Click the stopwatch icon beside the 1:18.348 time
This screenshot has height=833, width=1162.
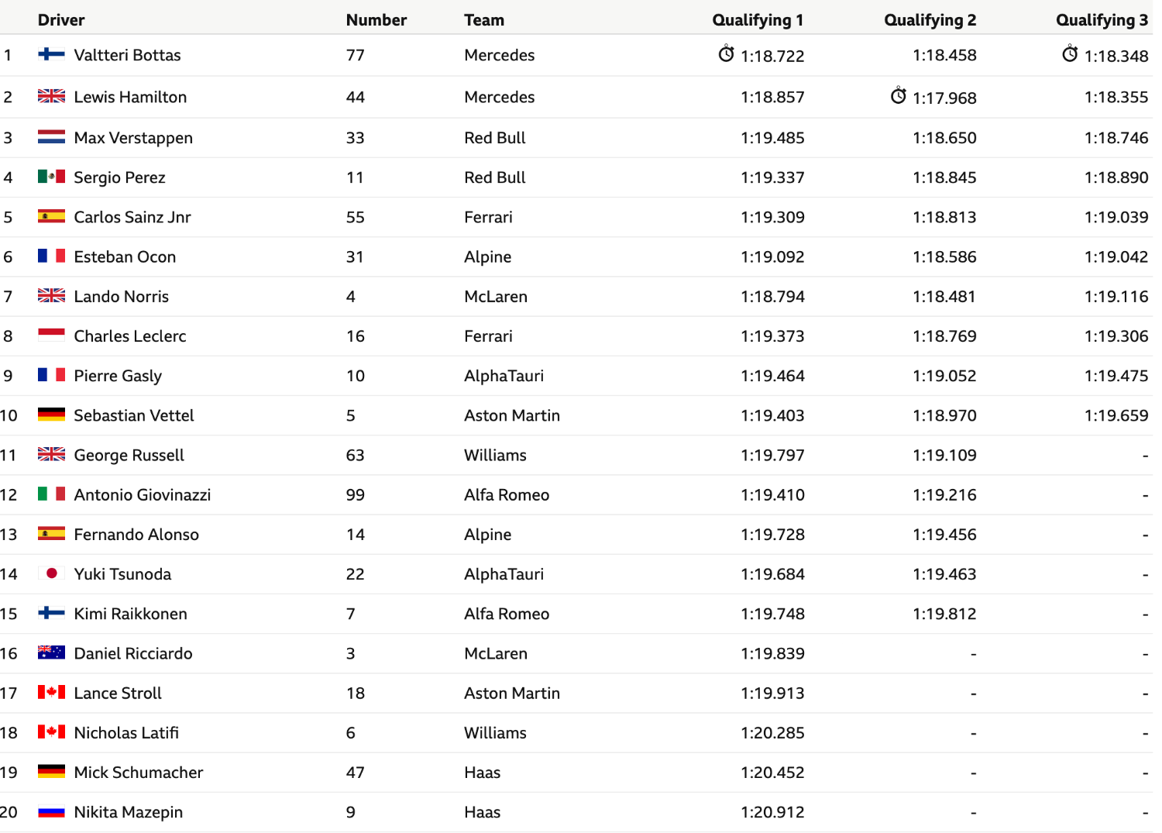(1070, 53)
